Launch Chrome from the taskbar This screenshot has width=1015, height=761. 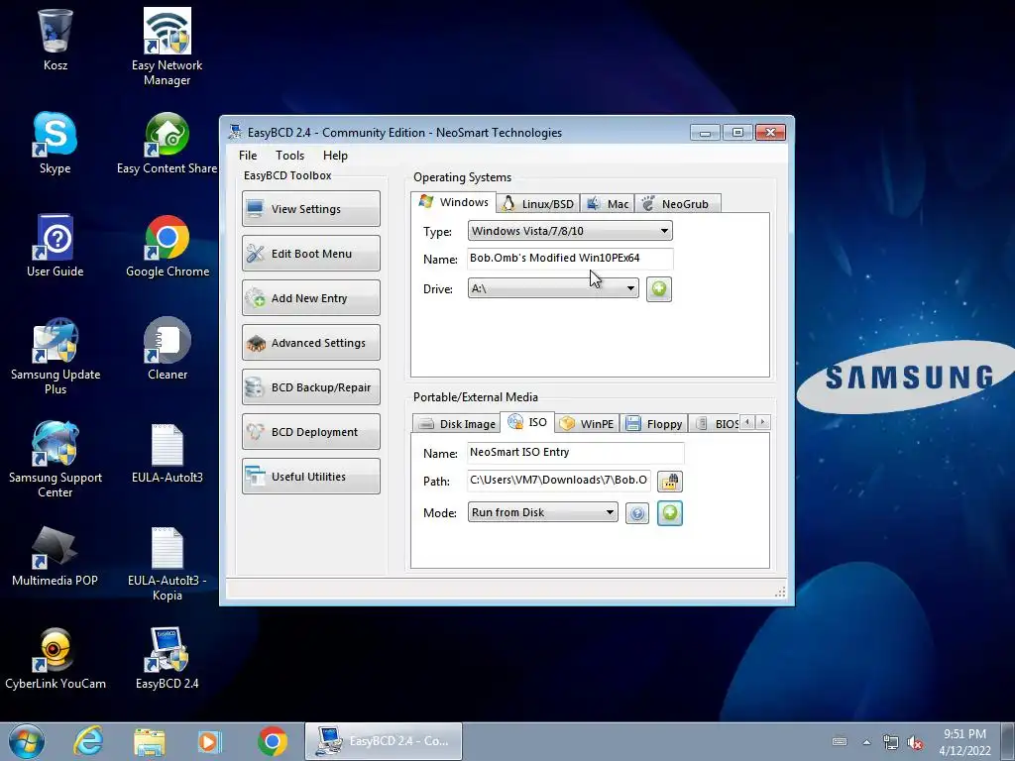[x=273, y=741]
